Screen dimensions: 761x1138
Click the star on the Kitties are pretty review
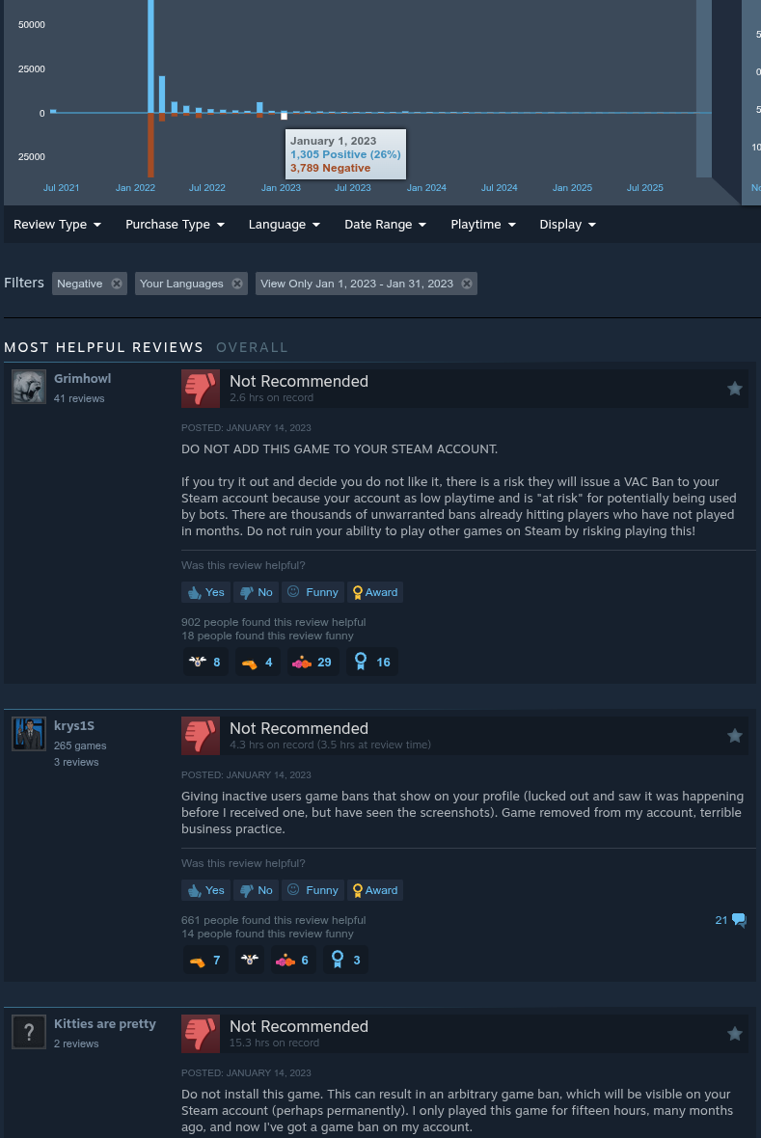point(735,1034)
